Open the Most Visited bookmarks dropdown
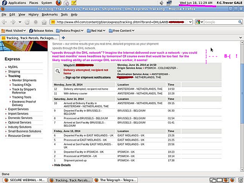 13,31
